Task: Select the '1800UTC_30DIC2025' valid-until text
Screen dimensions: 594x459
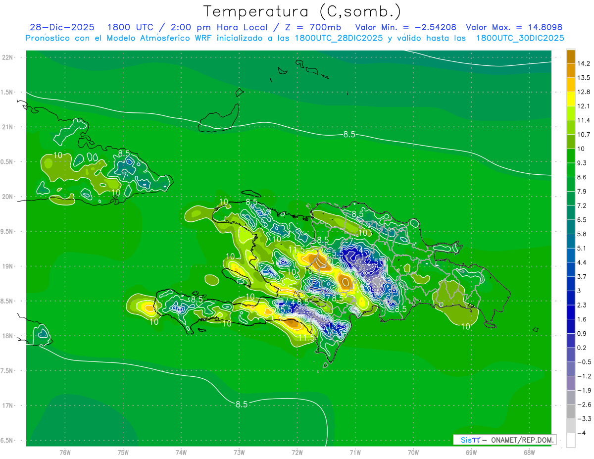Action: [520, 38]
